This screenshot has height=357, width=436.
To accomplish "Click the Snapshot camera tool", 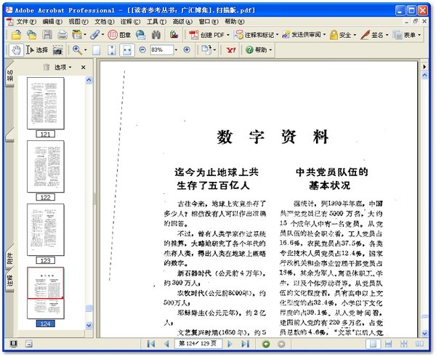I will [57, 50].
